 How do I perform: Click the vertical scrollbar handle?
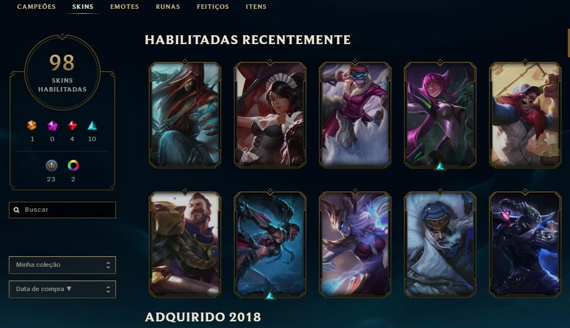pyautogui.click(x=568, y=43)
